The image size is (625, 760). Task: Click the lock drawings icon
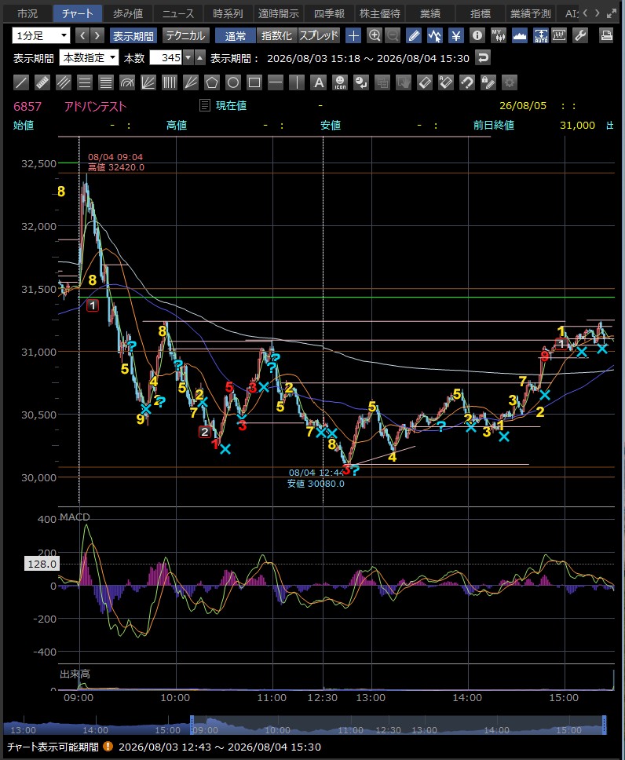click(x=488, y=83)
